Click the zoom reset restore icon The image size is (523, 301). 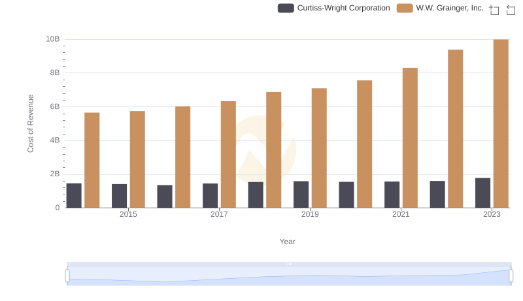coord(511,10)
